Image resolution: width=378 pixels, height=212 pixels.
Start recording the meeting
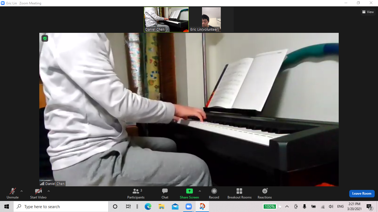point(214,193)
